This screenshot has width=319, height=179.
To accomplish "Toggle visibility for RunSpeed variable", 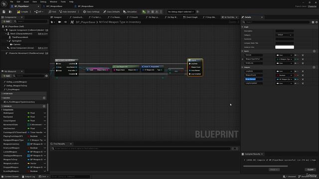I will [45, 117].
